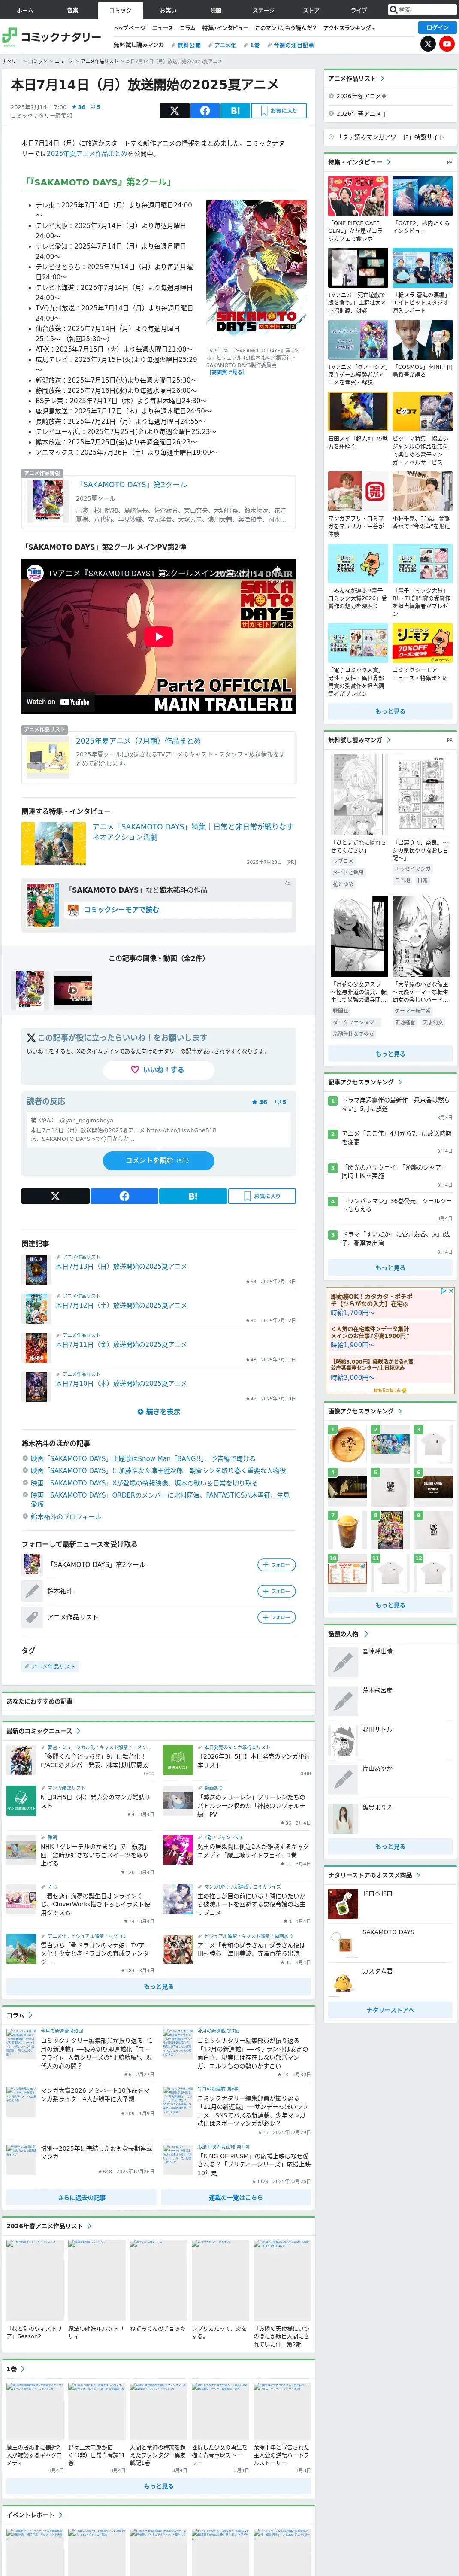459x2576 pixels.
Task: Click the 無料公開 pencil tag in the sub navigation
Action: click(186, 45)
